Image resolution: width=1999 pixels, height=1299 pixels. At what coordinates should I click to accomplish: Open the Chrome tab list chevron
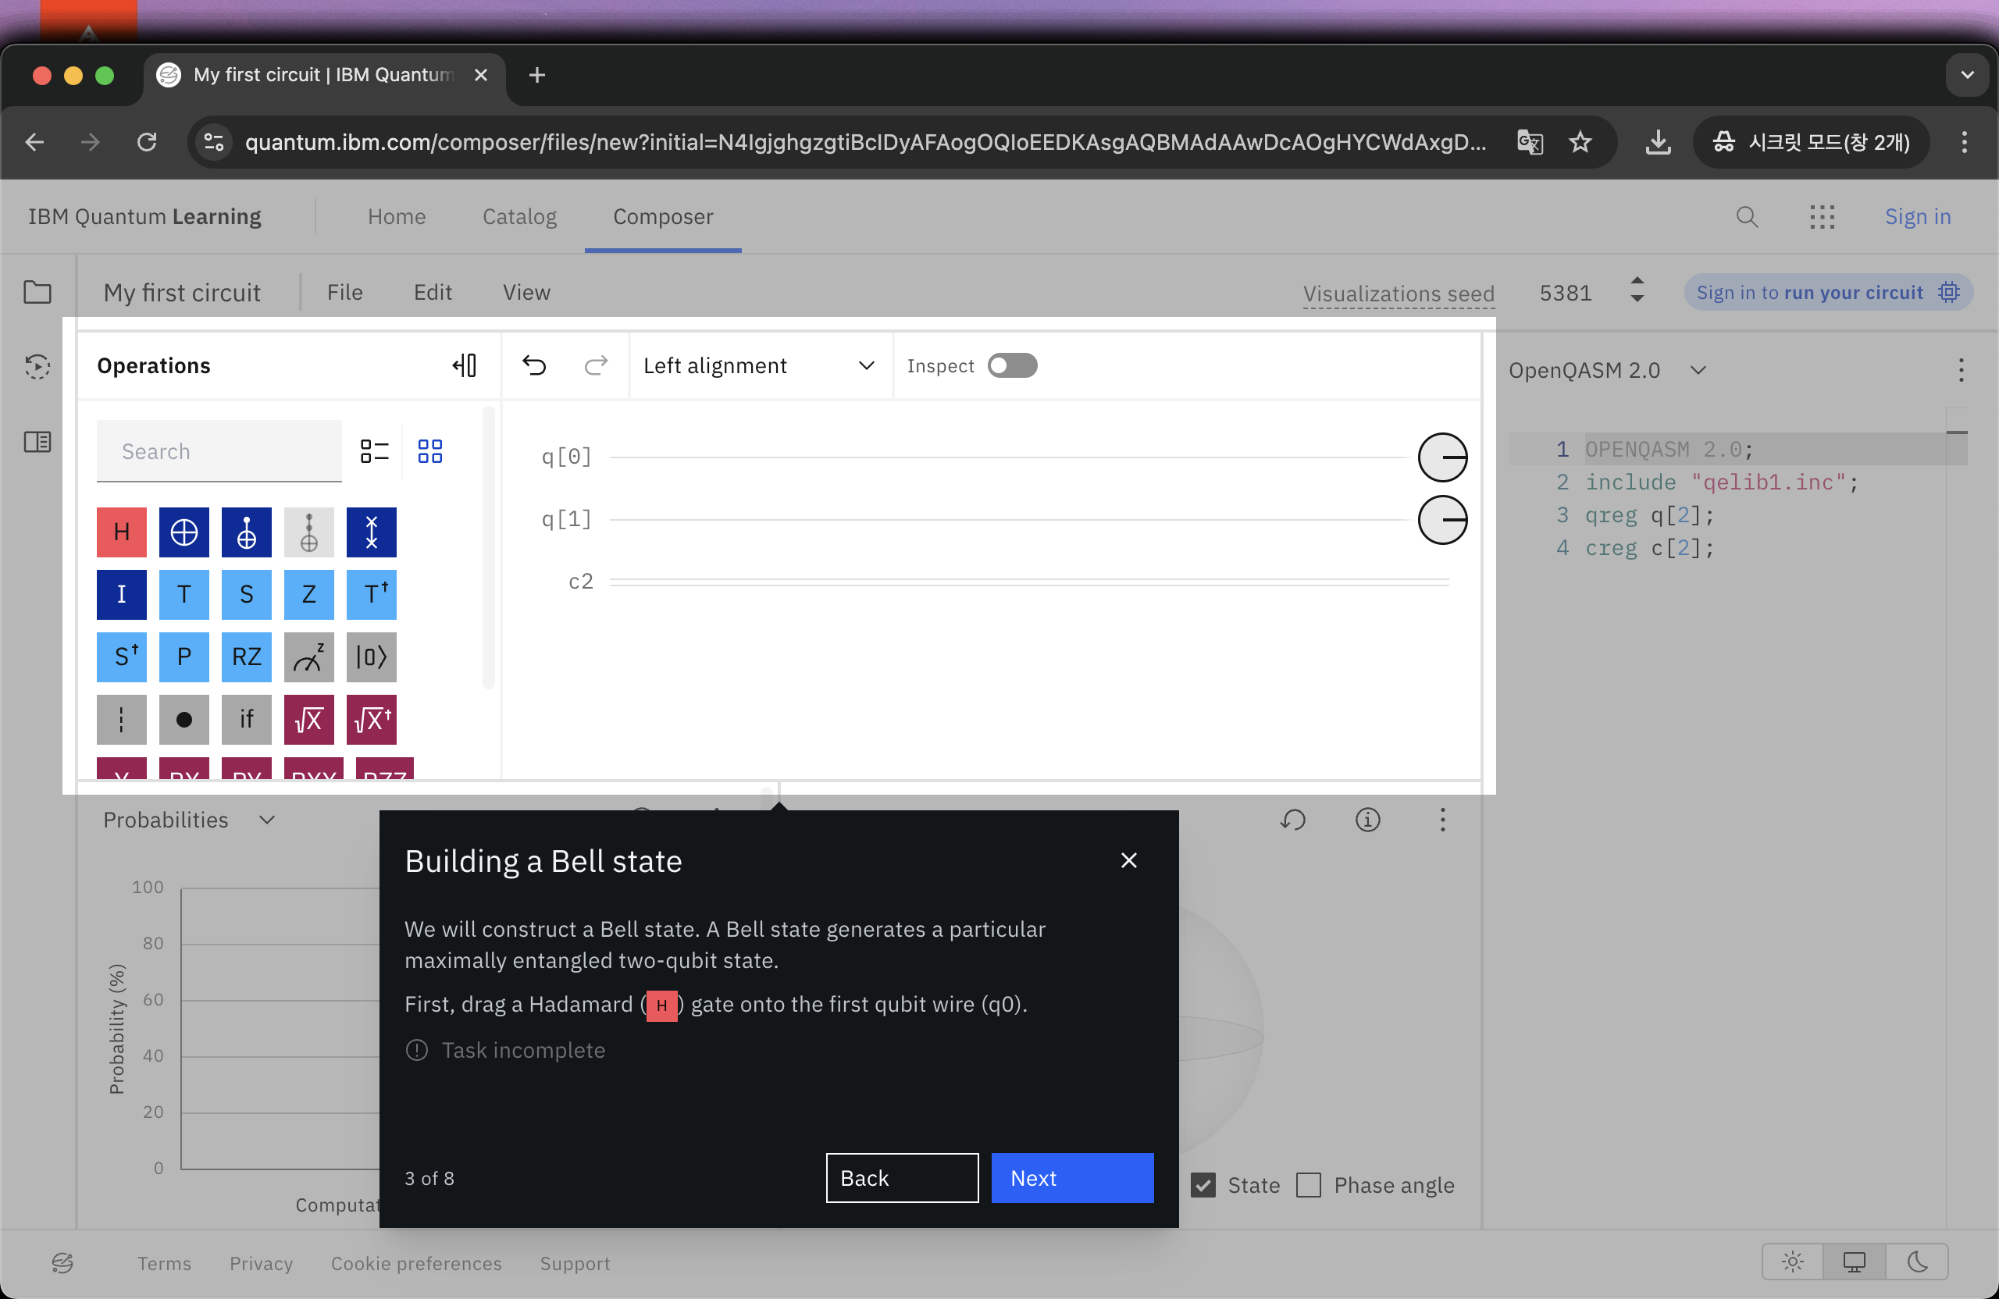(1967, 75)
